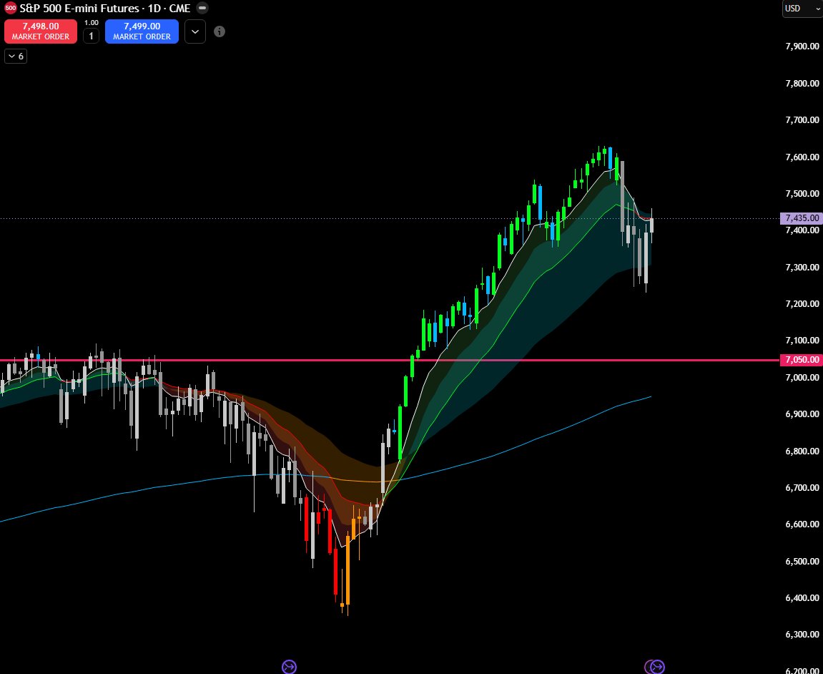This screenshot has height=674, width=823.
Task: Click the 7,700.00 price scale label
Action: click(802, 119)
